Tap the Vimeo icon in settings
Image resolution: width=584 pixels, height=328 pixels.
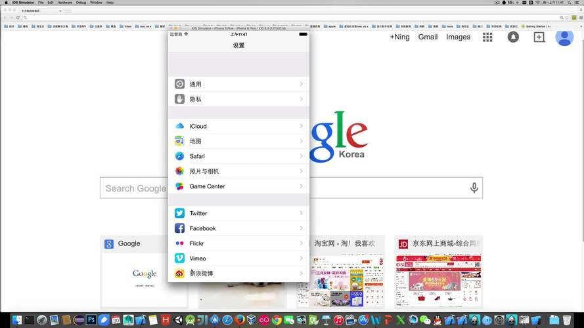point(179,258)
